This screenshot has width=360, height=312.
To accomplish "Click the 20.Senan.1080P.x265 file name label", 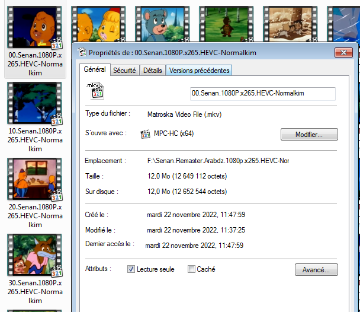I will [35, 216].
